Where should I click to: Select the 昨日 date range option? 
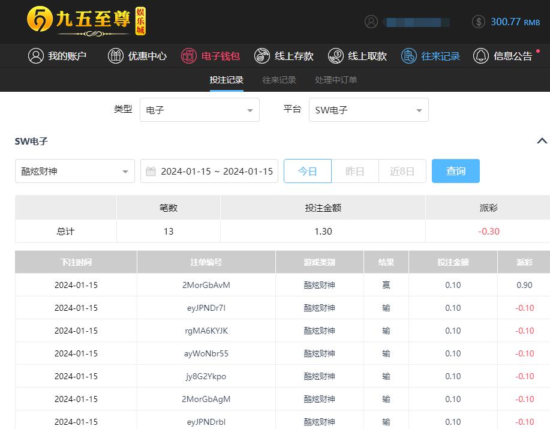355,171
